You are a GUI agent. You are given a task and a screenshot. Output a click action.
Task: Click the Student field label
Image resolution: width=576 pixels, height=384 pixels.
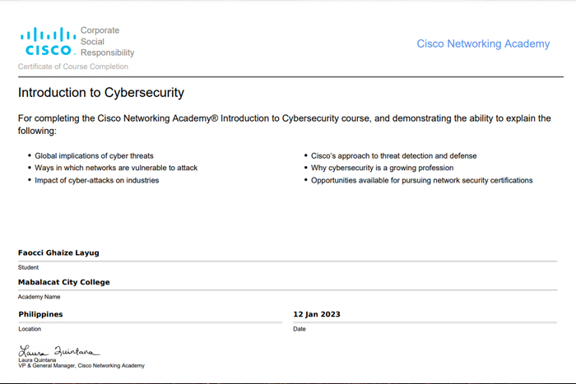point(28,267)
